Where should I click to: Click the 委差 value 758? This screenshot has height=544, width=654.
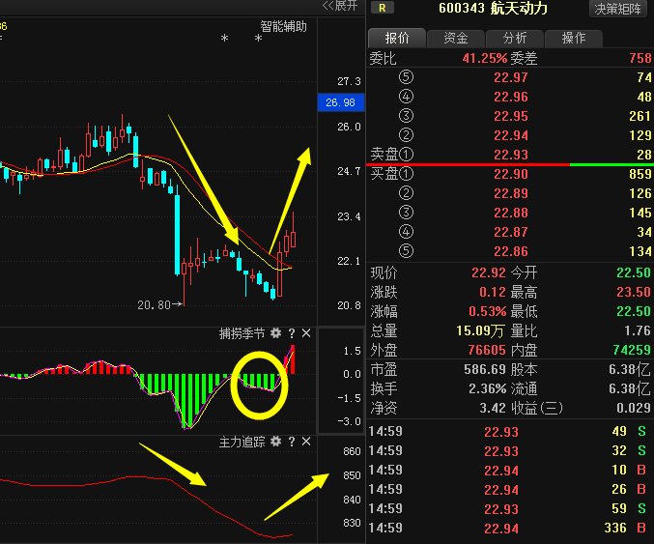tap(640, 58)
